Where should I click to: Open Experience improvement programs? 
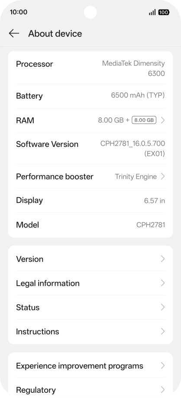coord(90,365)
